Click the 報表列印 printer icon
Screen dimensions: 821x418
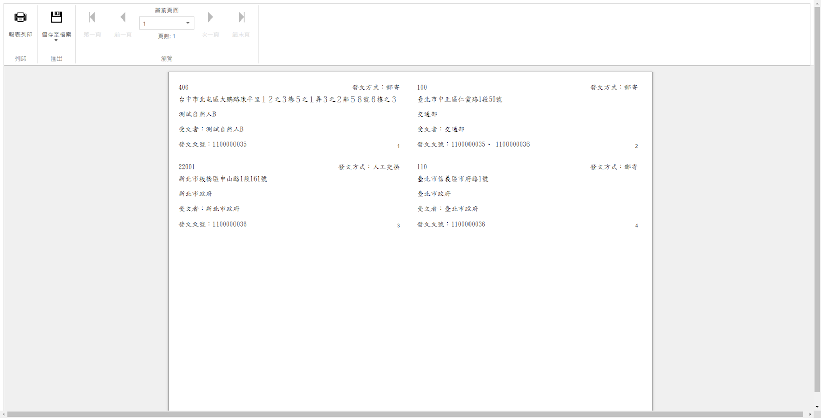(21, 17)
